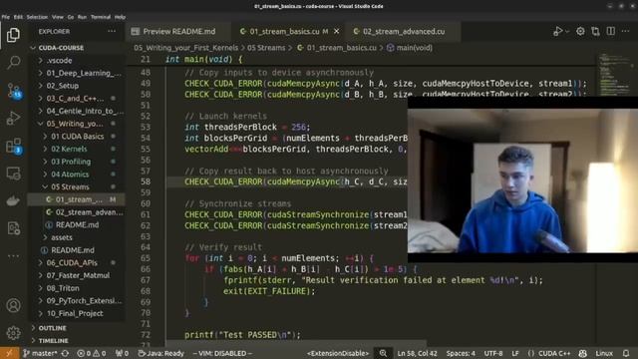
Task: Click Ln 58, Col 42 cursor position
Action: 417,353
